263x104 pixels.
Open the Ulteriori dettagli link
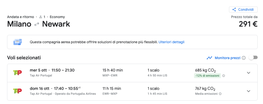pos(171,42)
